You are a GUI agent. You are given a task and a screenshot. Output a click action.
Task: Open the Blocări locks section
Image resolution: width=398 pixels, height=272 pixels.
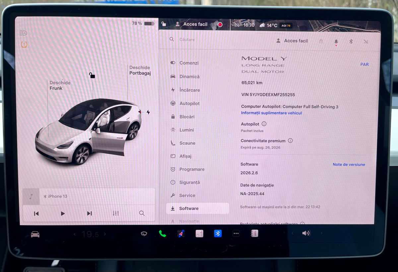[x=182, y=117]
